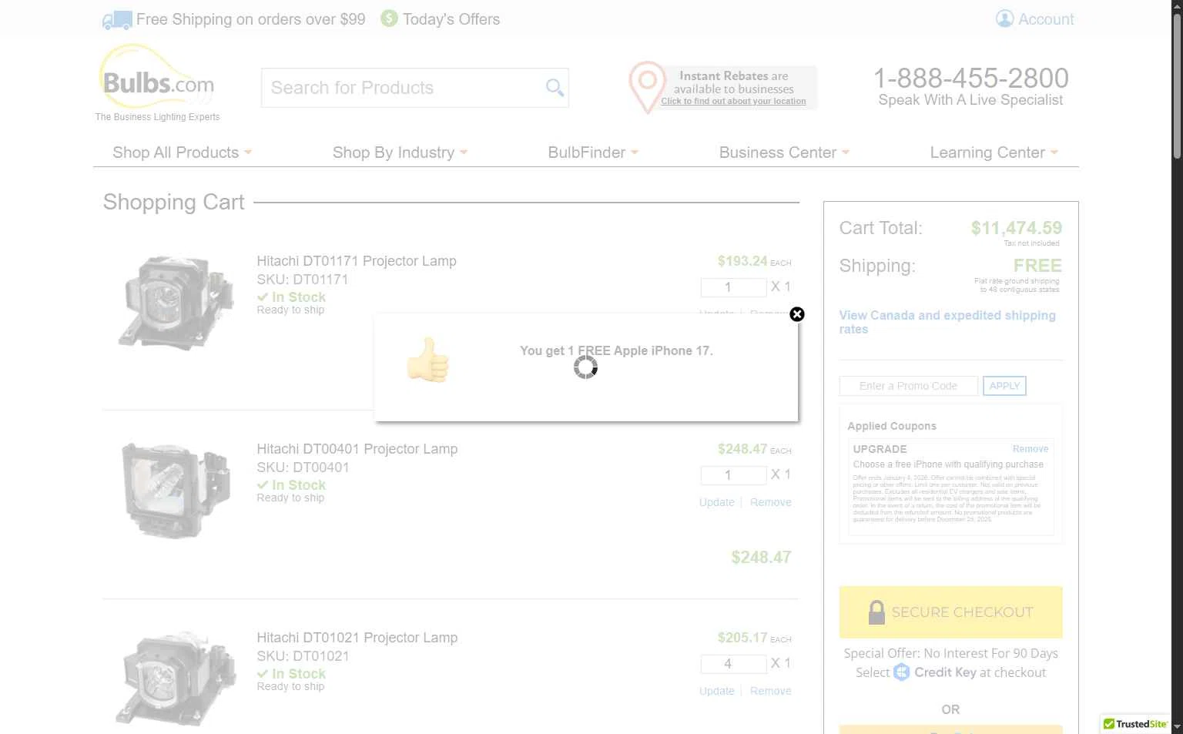Open the Business Center menu

pyautogui.click(x=783, y=152)
